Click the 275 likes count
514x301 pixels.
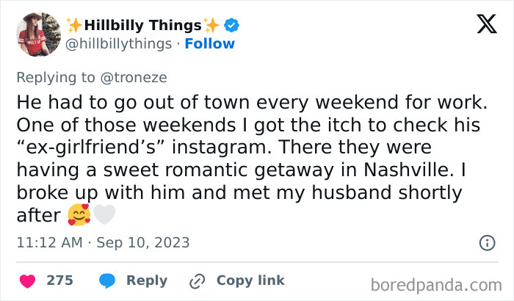[59, 280]
